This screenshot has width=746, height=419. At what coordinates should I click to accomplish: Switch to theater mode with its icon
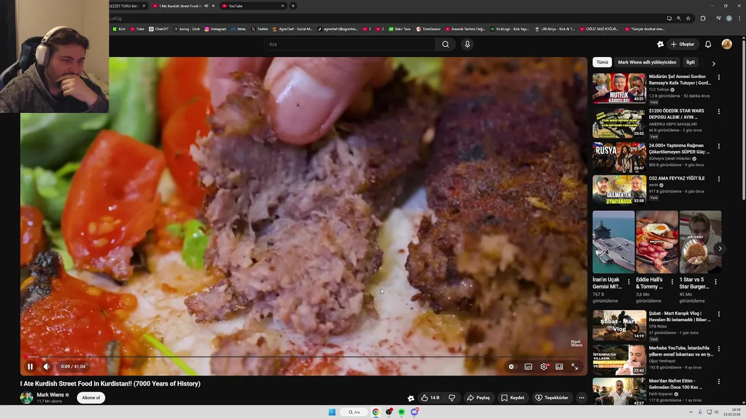point(559,367)
